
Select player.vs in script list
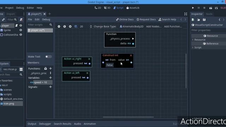click(40, 30)
